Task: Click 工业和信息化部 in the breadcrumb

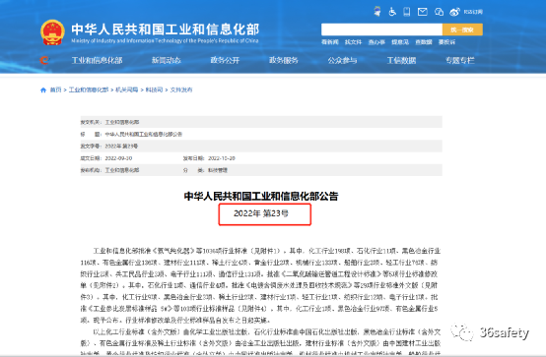Action: [x=89, y=90]
